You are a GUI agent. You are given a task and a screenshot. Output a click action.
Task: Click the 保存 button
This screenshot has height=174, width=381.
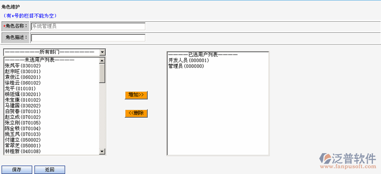17,170
